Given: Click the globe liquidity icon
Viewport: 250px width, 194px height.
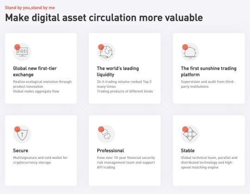Looking at the screenshot, I should [106, 52].
